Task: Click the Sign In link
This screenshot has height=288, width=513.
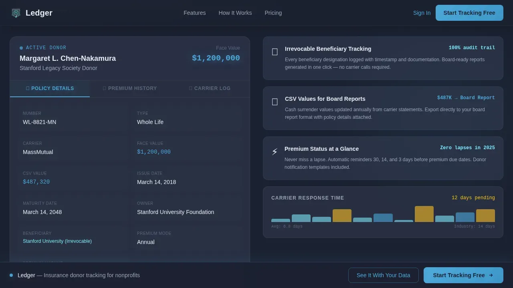Action: [422, 13]
